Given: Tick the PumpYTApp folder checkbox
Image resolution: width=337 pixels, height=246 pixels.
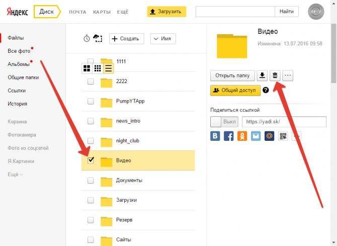Looking at the screenshot, I should [x=91, y=101].
